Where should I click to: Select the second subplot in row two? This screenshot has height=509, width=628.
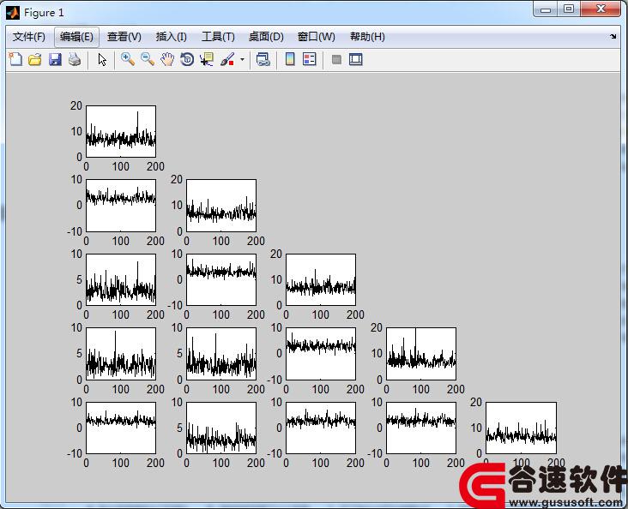point(221,206)
